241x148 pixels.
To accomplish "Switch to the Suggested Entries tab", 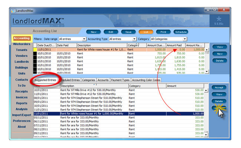I will coord(45,80).
